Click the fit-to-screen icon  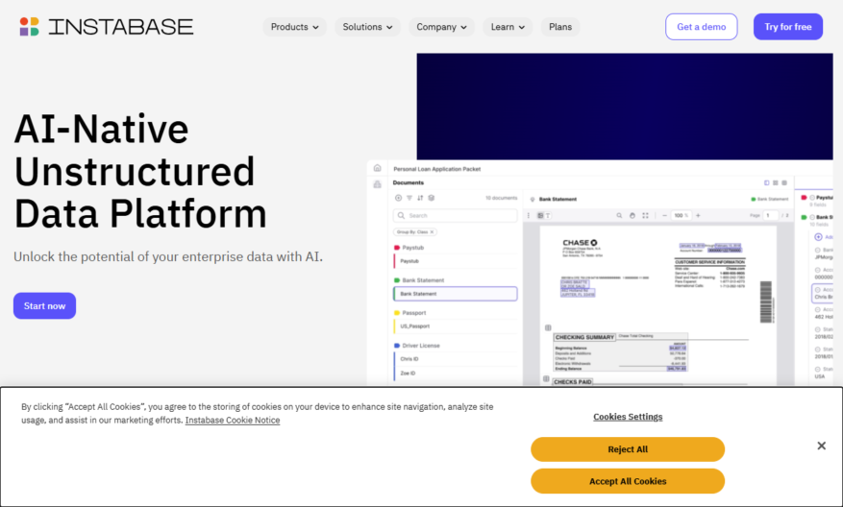point(645,215)
